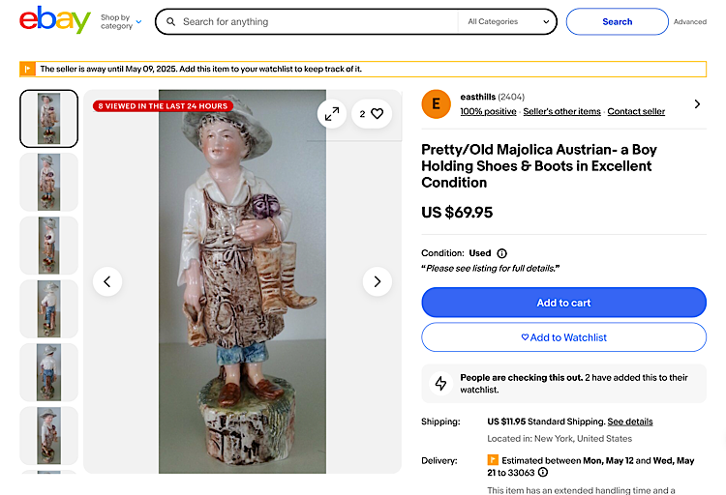Open the All Categories dropdown
This screenshot has height=495, width=726.
506,21
